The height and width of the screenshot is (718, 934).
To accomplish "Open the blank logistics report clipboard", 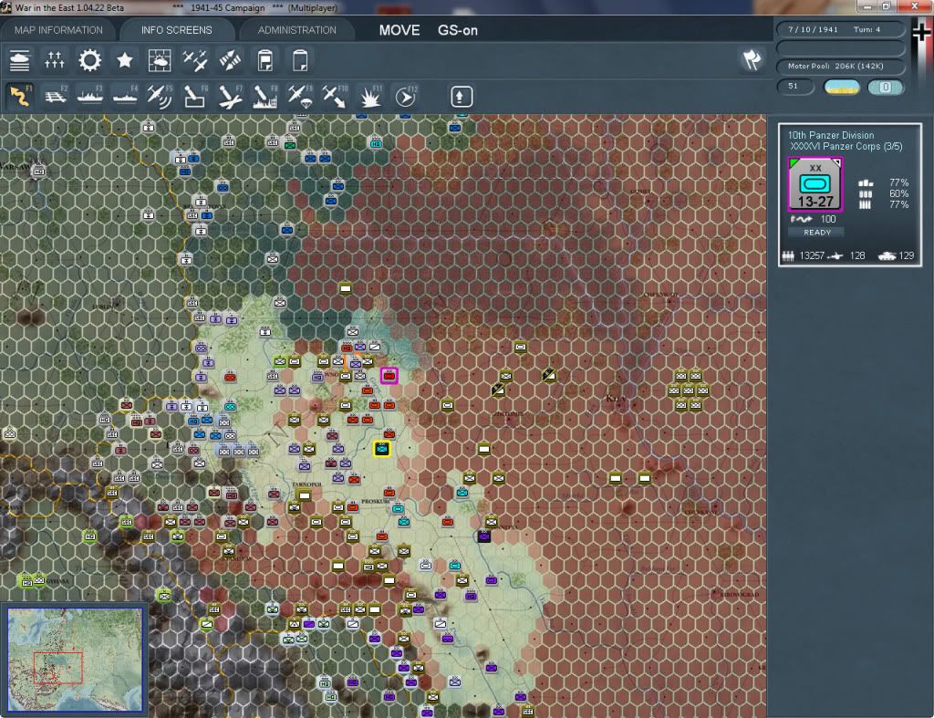I will pos(299,60).
